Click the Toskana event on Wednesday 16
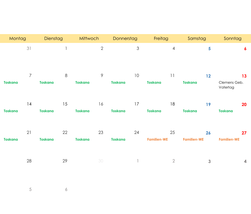Viewport: 251px width, 214px height. [82, 111]
